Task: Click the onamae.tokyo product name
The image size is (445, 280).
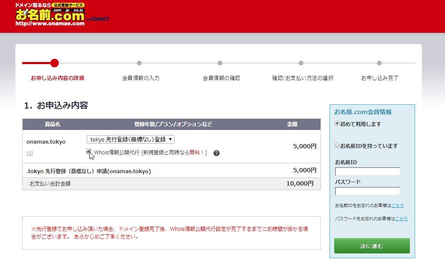Action: coord(46,141)
